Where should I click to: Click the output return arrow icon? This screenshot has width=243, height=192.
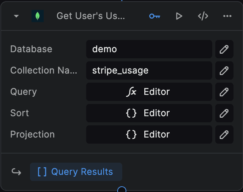(16, 172)
